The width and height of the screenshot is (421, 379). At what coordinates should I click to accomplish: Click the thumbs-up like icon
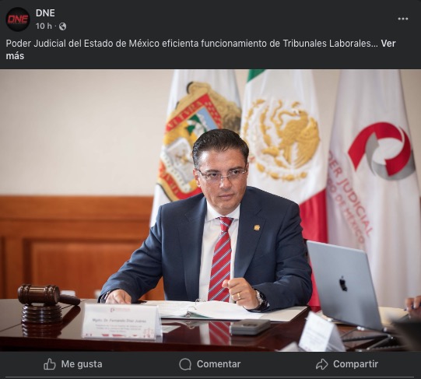pos(50,364)
